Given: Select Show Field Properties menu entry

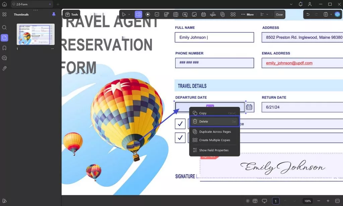Looking at the screenshot, I should click(x=214, y=150).
